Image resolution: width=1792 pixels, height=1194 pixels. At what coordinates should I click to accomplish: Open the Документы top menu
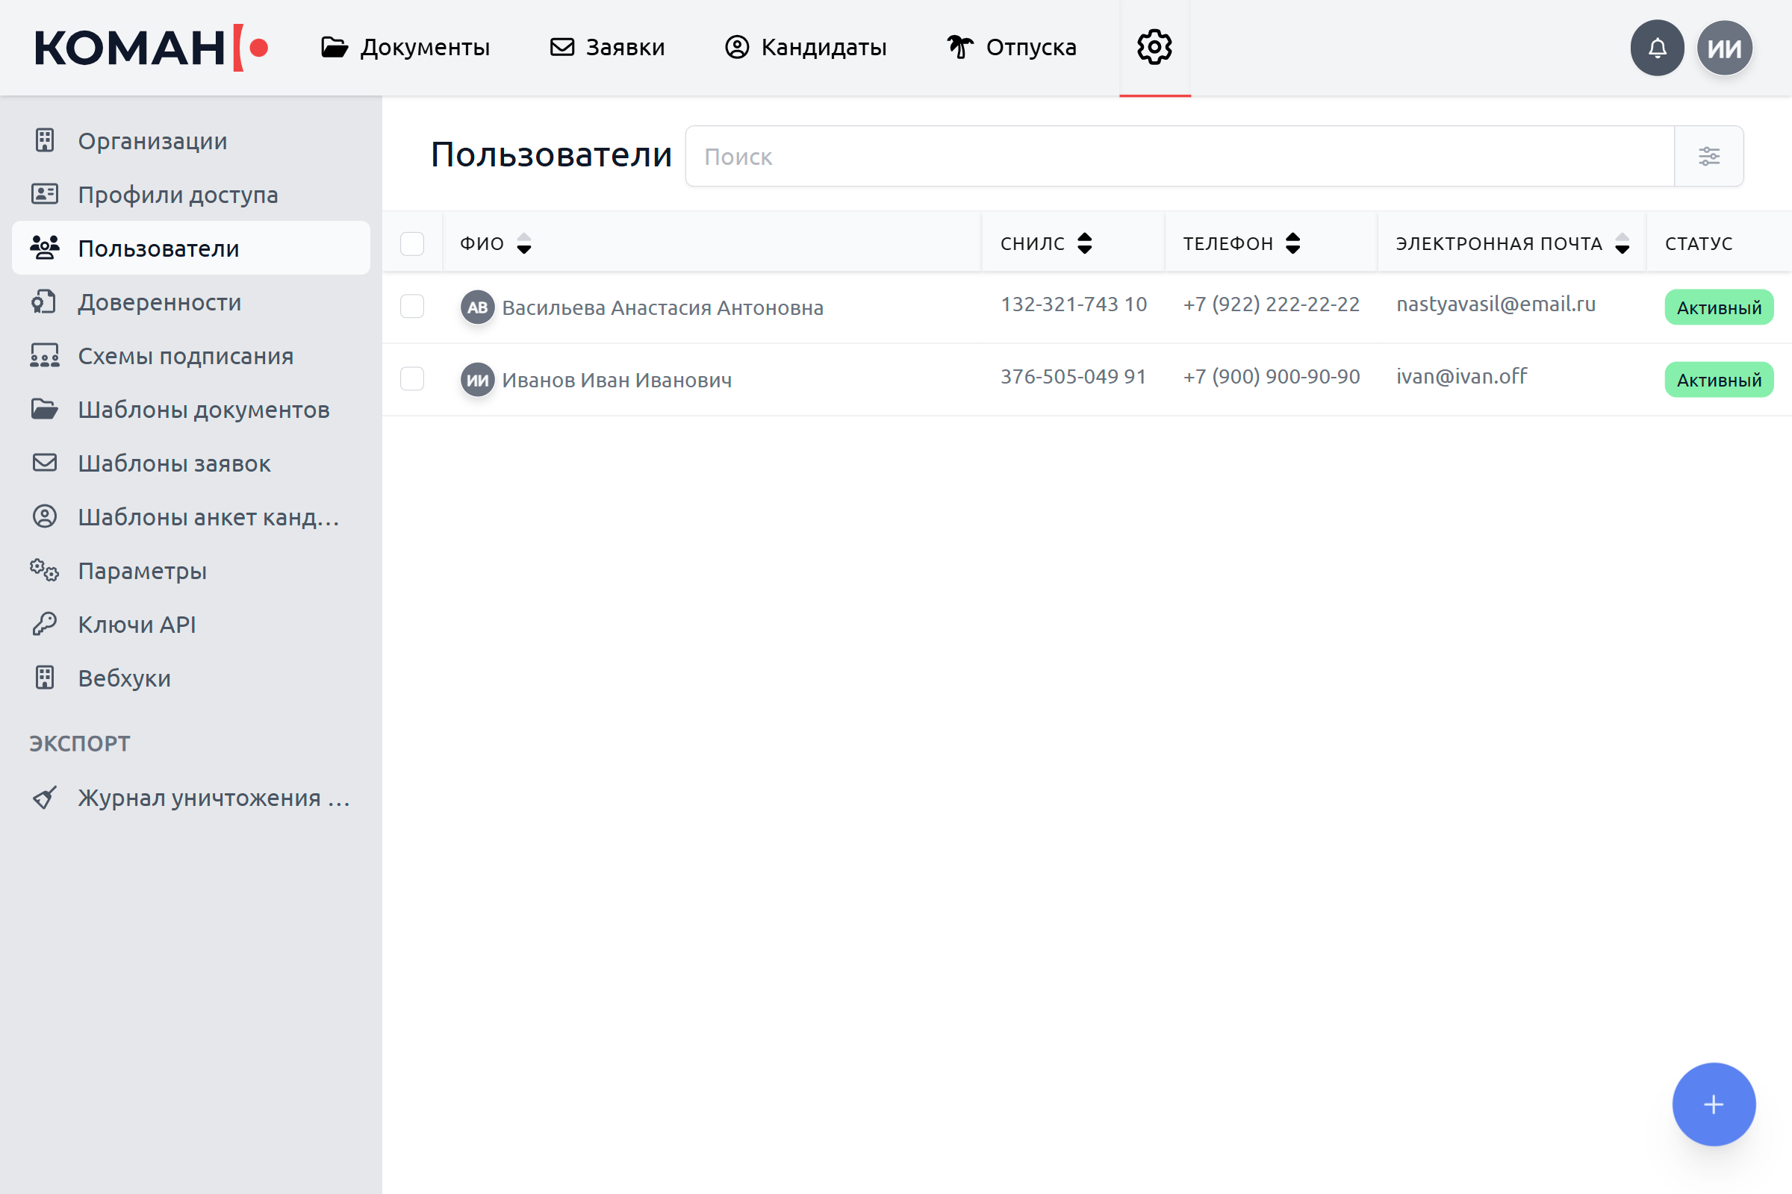tap(405, 47)
